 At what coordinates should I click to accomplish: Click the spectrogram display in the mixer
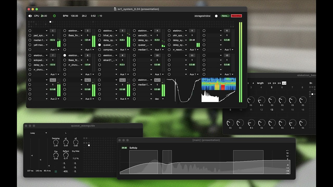(x=219, y=84)
